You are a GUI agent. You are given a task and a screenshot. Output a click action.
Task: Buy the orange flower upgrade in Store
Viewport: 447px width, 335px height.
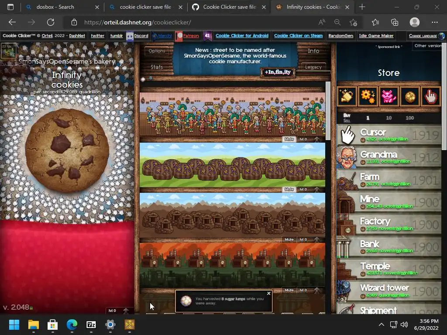coord(368,96)
